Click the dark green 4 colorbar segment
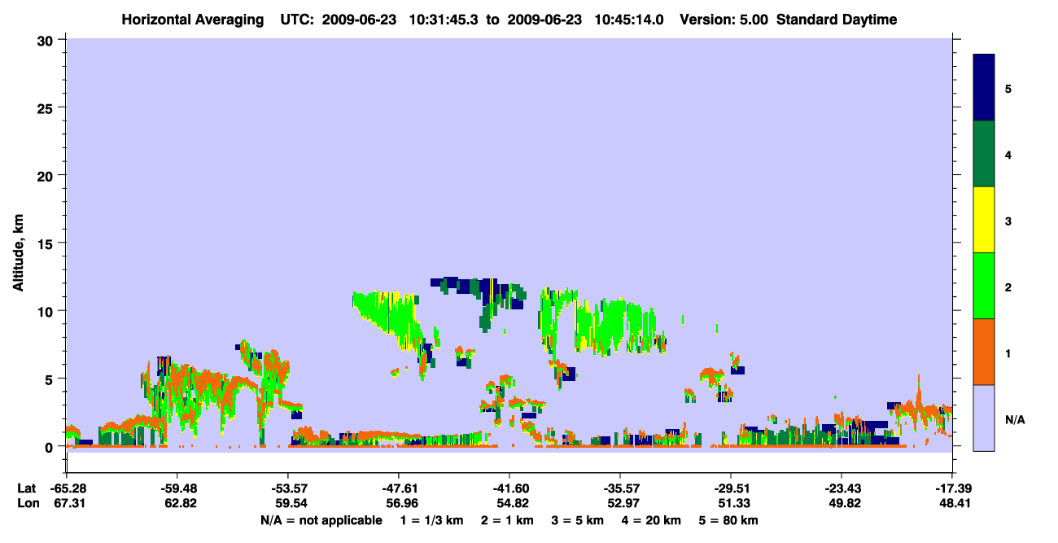The height and width of the screenshot is (543, 1058). coord(984,154)
